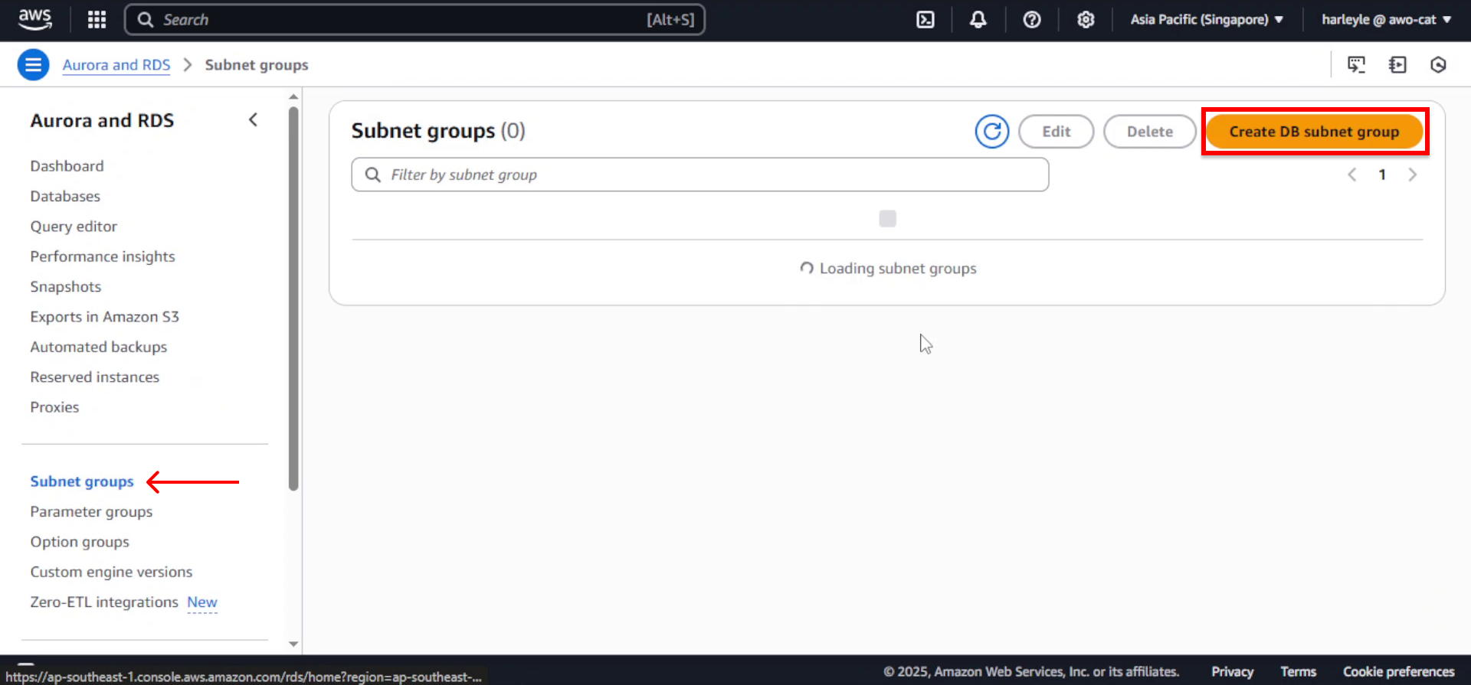Screen dimensions: 1471x685
Task: Open the first panel icon at top right
Action: [1356, 65]
